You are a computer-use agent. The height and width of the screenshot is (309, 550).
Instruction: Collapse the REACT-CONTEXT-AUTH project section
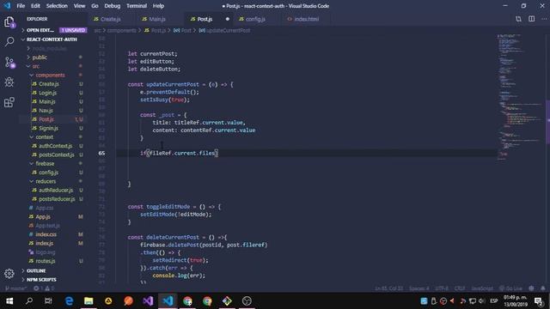point(52,39)
